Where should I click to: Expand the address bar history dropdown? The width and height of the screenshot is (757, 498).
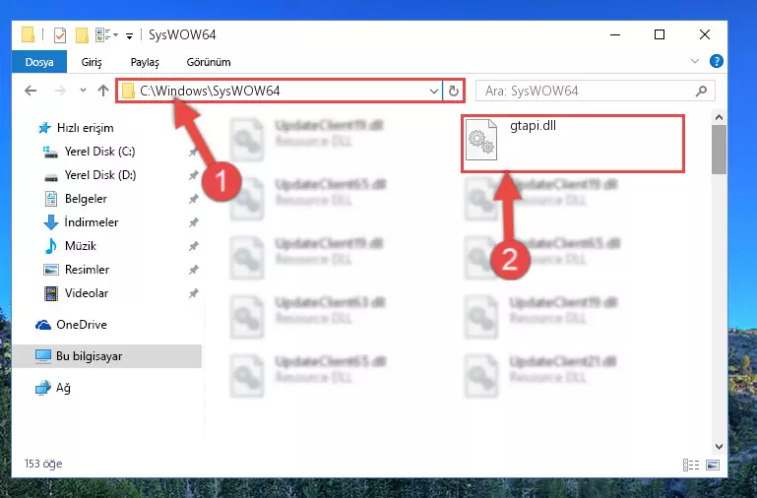point(433,91)
